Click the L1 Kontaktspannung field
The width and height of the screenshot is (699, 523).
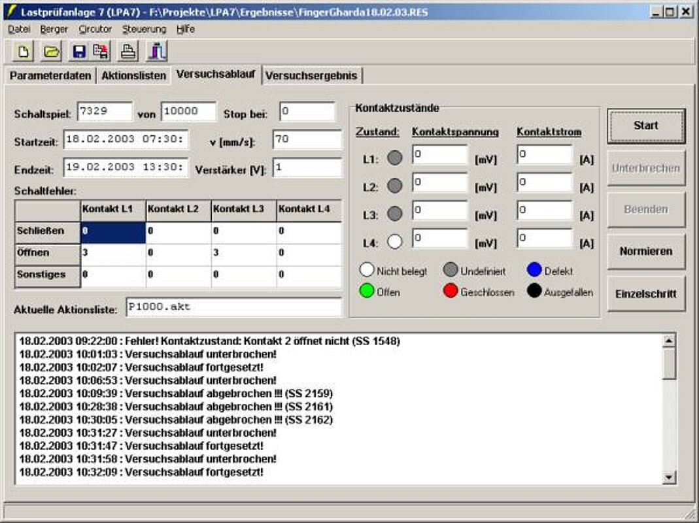[x=440, y=154]
